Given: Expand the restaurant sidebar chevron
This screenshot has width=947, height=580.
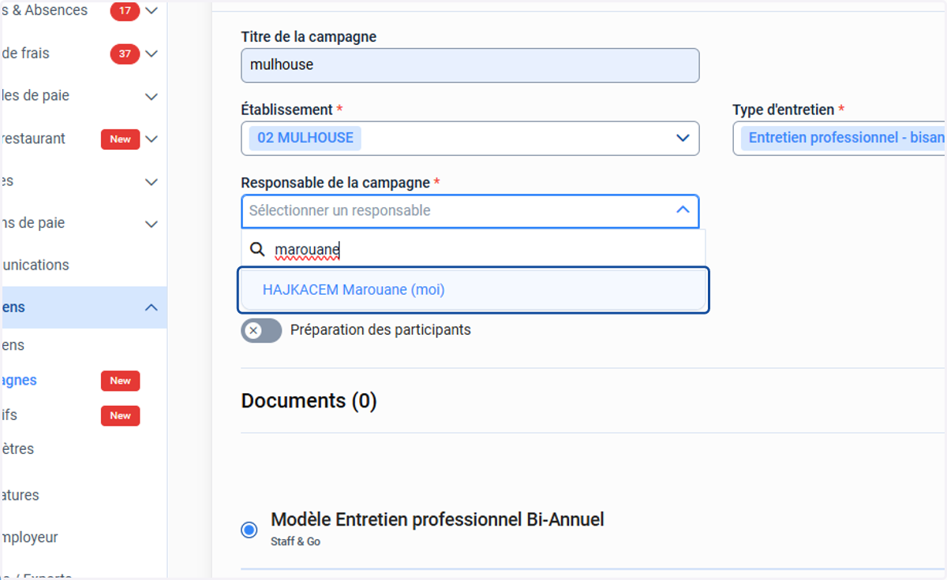Looking at the screenshot, I should coord(152,139).
